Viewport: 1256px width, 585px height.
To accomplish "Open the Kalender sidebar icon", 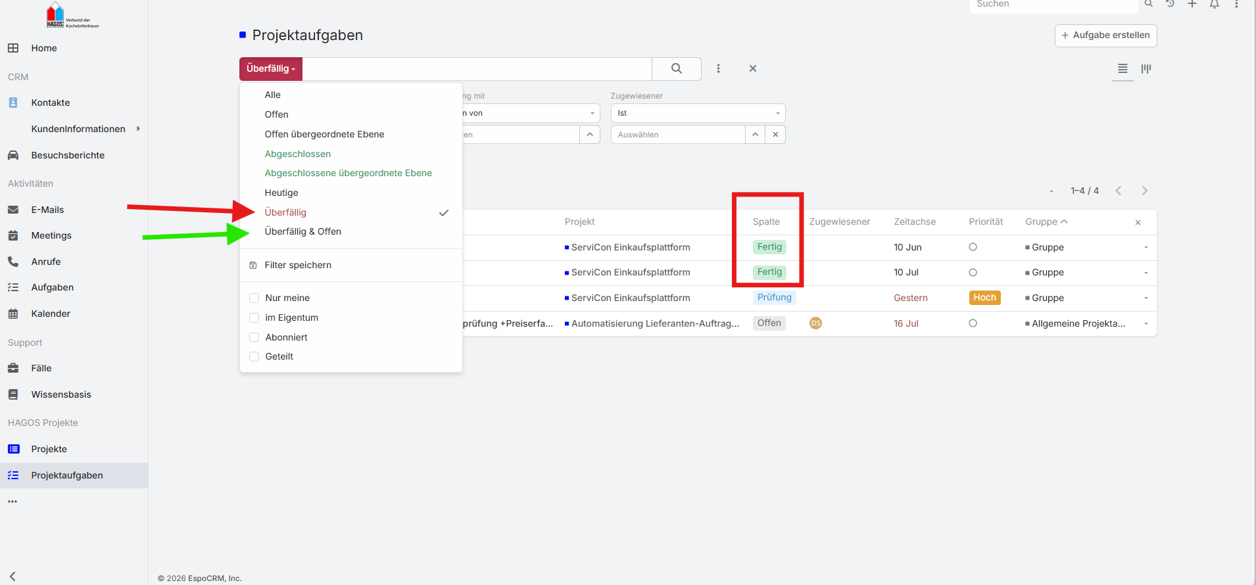I will click(13, 314).
